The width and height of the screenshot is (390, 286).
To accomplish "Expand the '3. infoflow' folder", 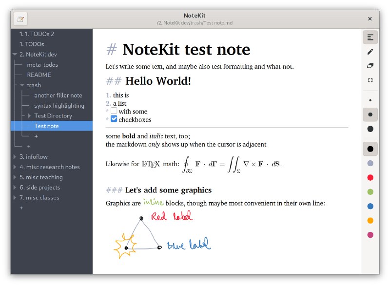I will 15,157.
